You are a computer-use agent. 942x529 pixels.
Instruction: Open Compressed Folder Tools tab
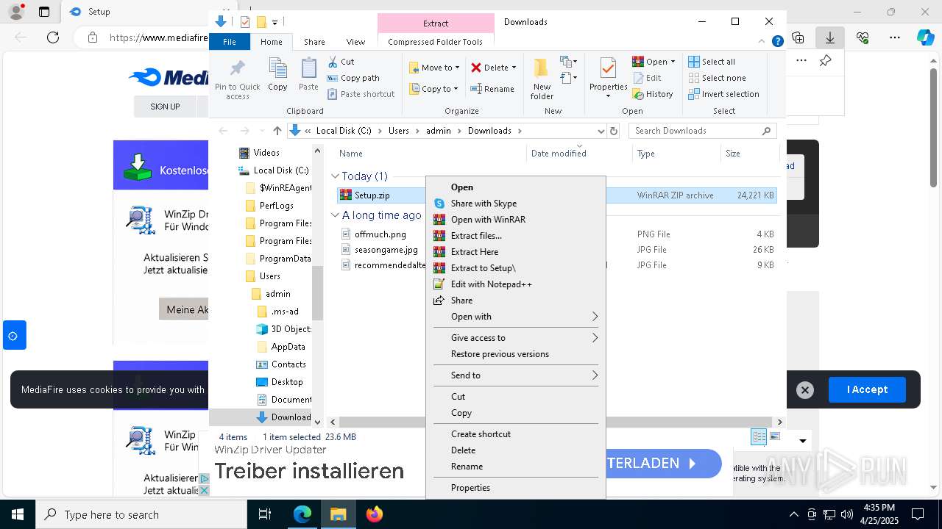tap(436, 42)
